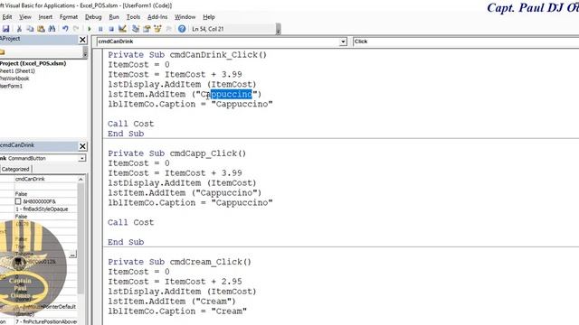Image resolution: width=579 pixels, height=325 pixels.
Task: Click the toolbar options overflow arrow
Action: click(278, 29)
